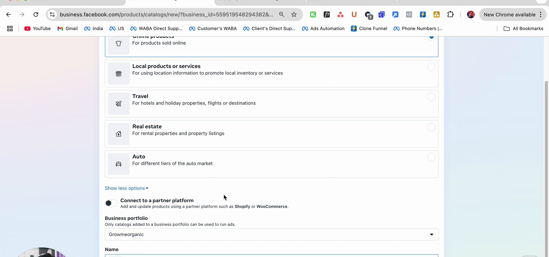This screenshot has width=549, height=257.
Task: Click the zoom magnifier icon in address bar
Action: (x=281, y=15)
